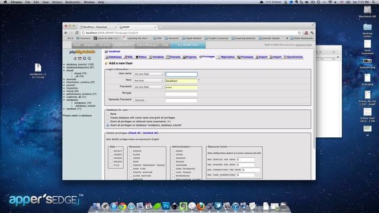Expand the bookmarks bar overflow arrow
Viewport: 379px width, 213px height.
pos(287,38)
